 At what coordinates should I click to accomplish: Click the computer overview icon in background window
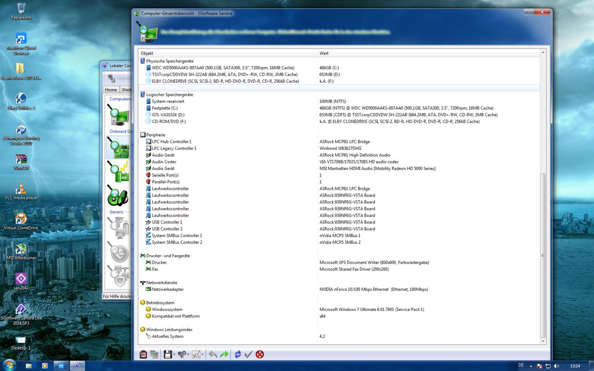coord(118,115)
